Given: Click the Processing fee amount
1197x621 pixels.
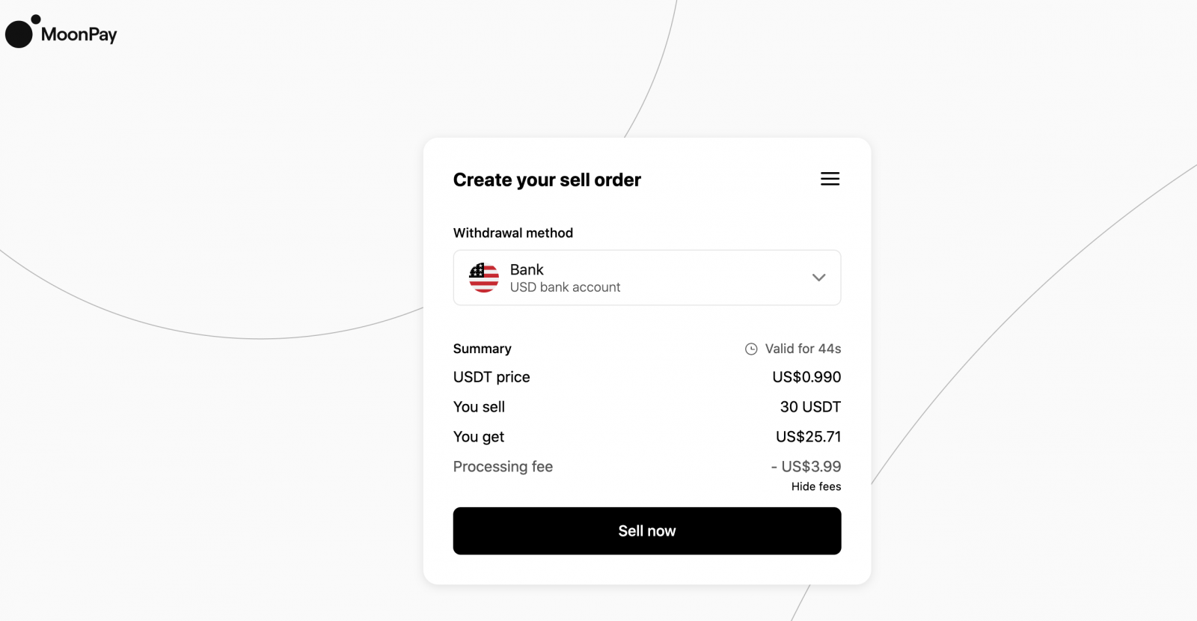Looking at the screenshot, I should click(804, 466).
